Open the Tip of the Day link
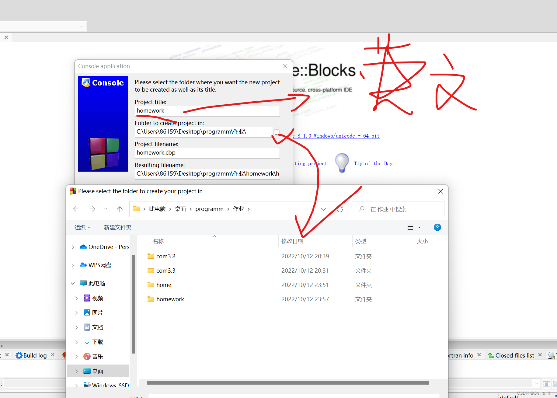The image size is (557, 398). click(x=373, y=163)
